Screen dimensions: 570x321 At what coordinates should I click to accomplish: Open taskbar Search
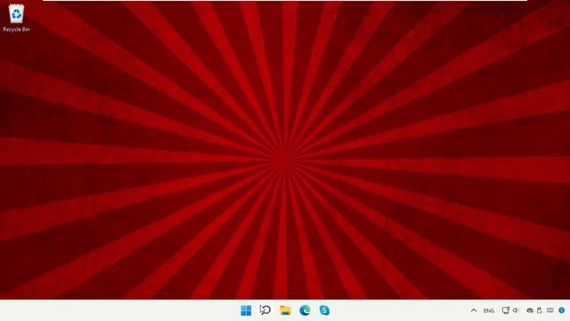click(265, 310)
